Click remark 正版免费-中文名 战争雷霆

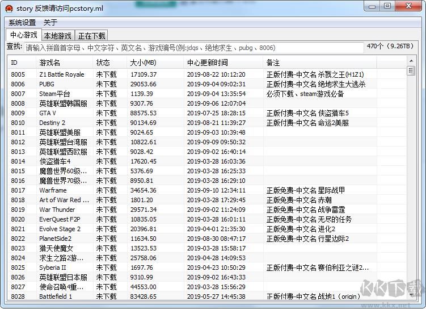pyautogui.click(x=306, y=210)
